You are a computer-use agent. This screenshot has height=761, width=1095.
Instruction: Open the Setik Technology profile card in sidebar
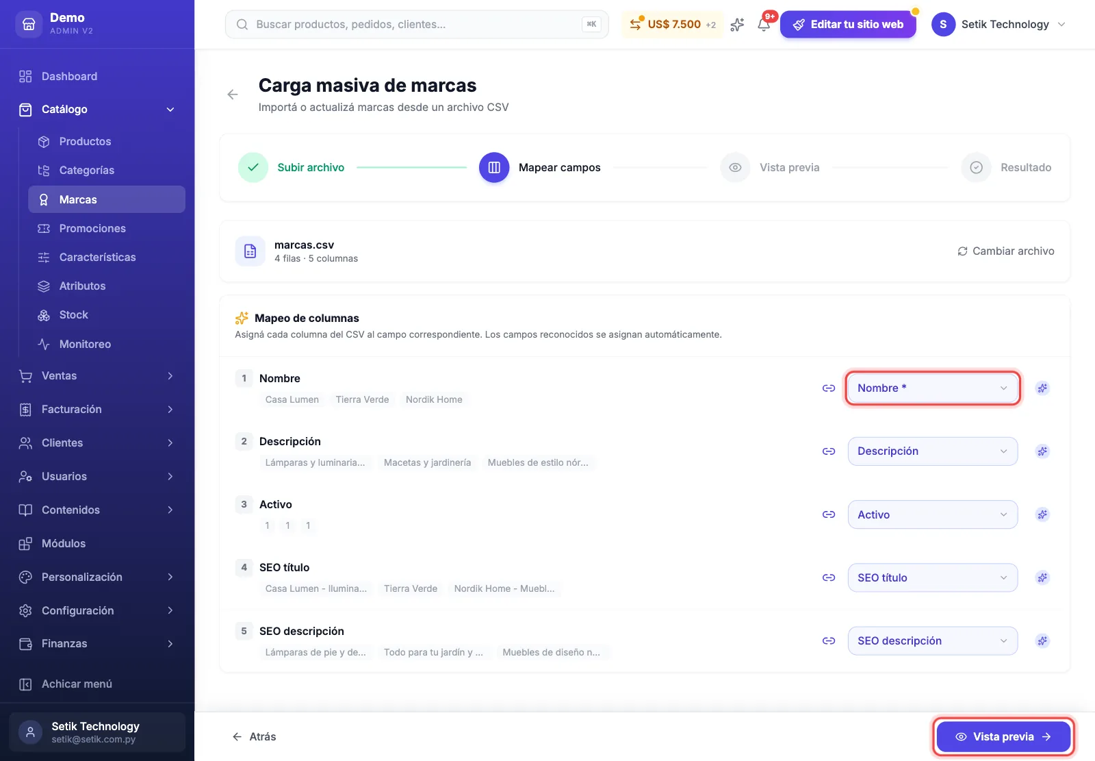pos(97,732)
